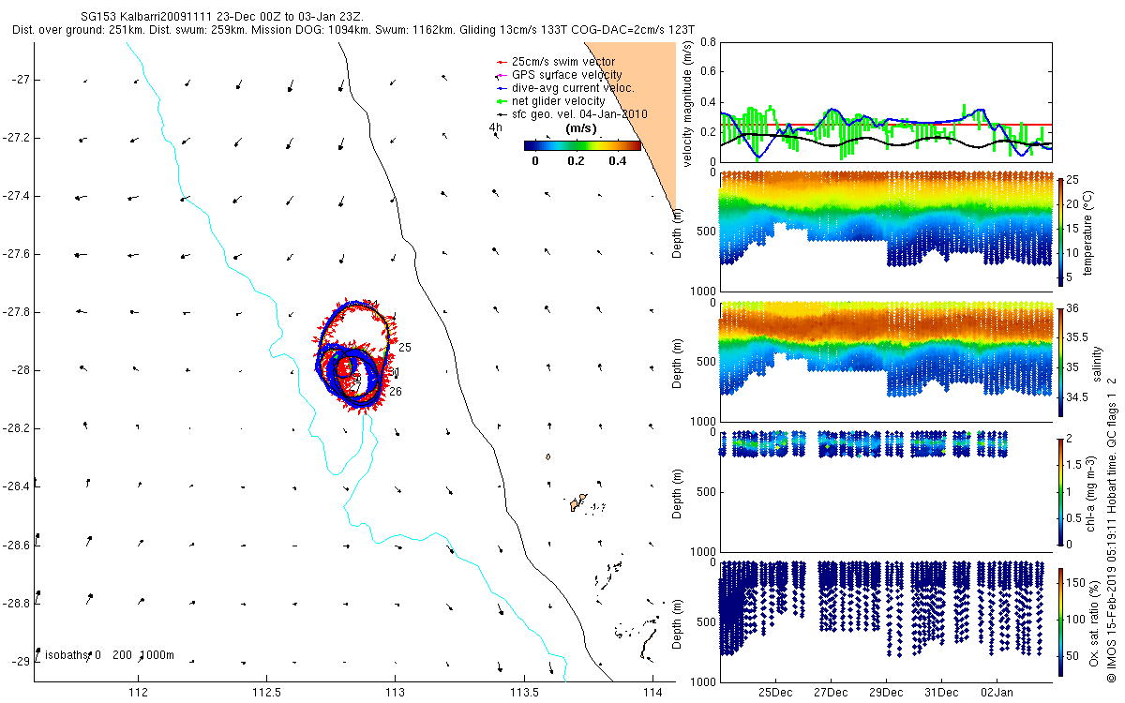
Task: Click the salinity colorbar
Action: tap(1061, 362)
